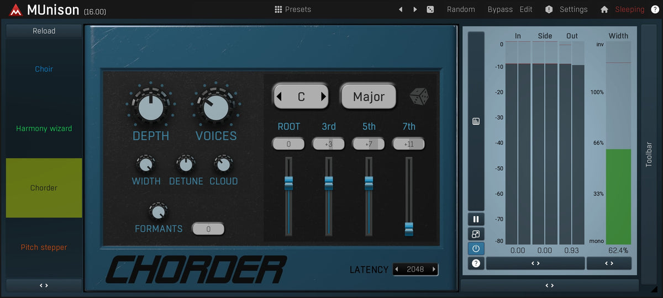
Task: Toggle the Bypass button
Action: pyautogui.click(x=500, y=9)
